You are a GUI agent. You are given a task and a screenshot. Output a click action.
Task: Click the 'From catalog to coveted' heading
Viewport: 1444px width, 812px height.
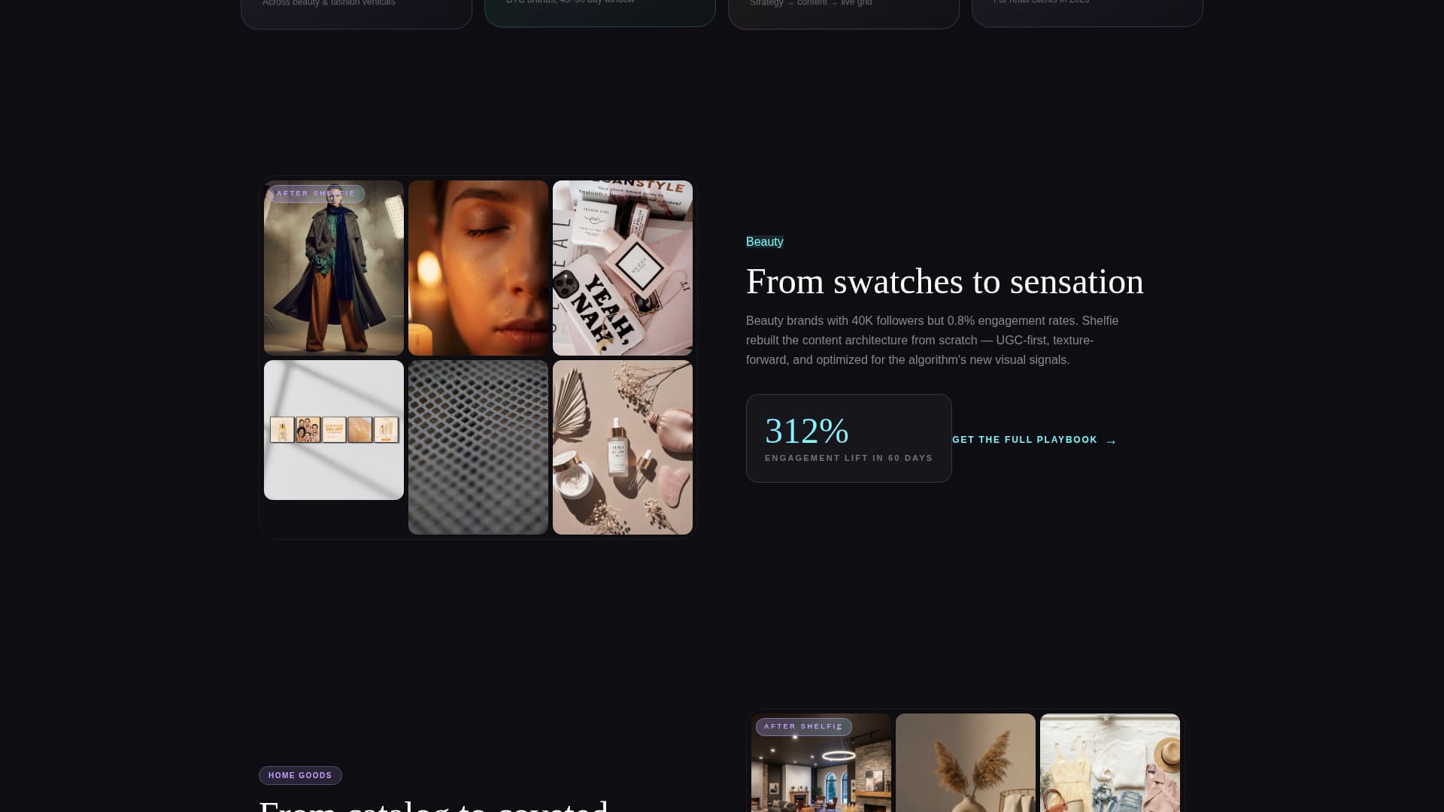[x=433, y=804]
